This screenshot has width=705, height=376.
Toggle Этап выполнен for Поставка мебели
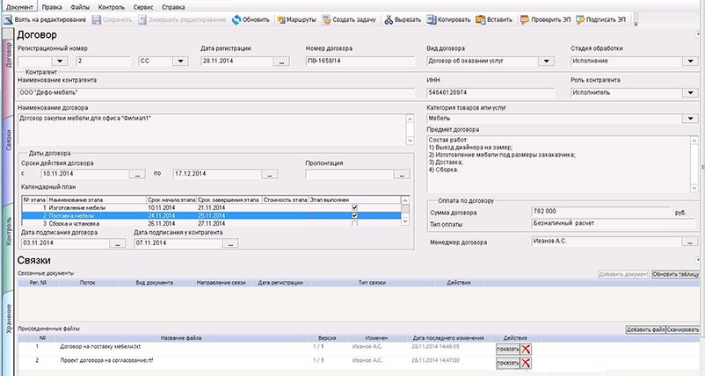(x=355, y=215)
